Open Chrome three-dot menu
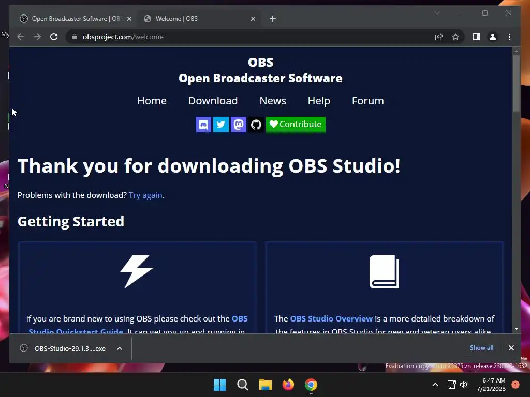 (509, 37)
